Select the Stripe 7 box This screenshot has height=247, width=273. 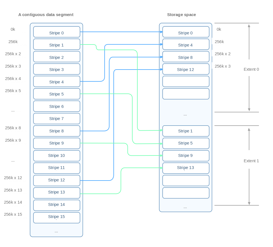(x=57, y=119)
